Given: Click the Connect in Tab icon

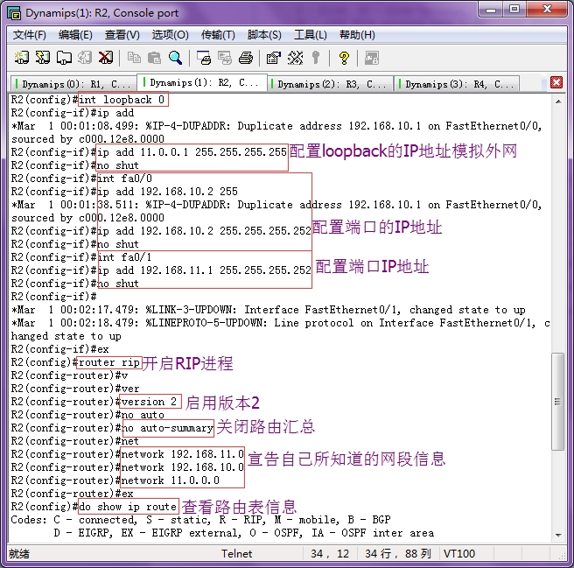Looking at the screenshot, I should [x=64, y=58].
